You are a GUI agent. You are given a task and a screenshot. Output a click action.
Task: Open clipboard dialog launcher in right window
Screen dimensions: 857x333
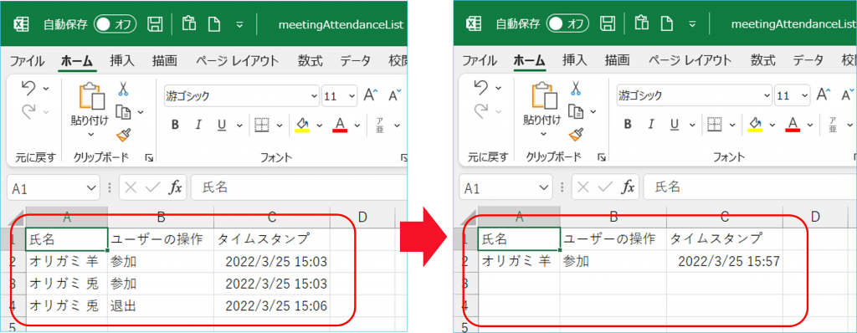coord(602,158)
